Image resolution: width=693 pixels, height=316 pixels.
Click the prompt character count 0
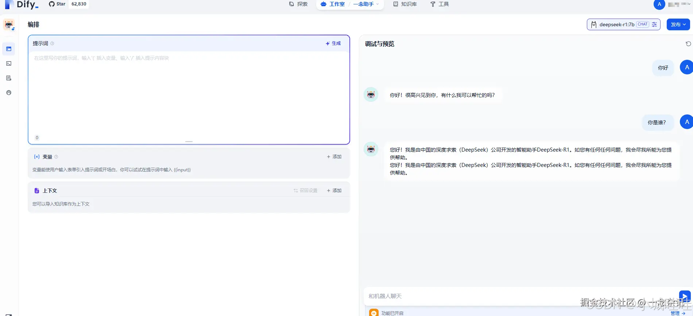point(37,138)
